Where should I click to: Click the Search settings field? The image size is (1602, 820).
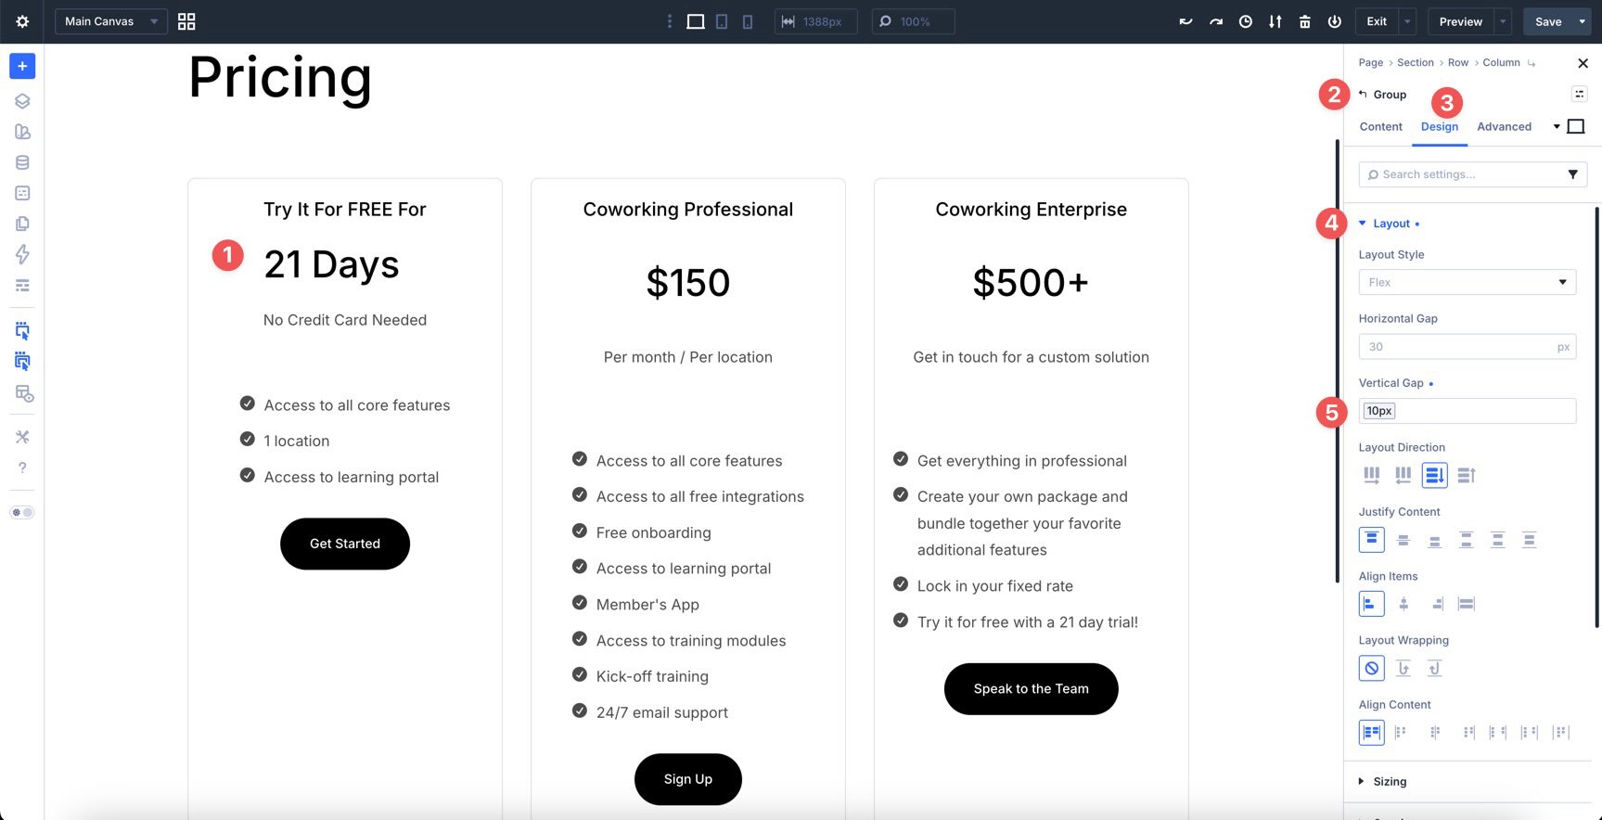click(x=1462, y=174)
